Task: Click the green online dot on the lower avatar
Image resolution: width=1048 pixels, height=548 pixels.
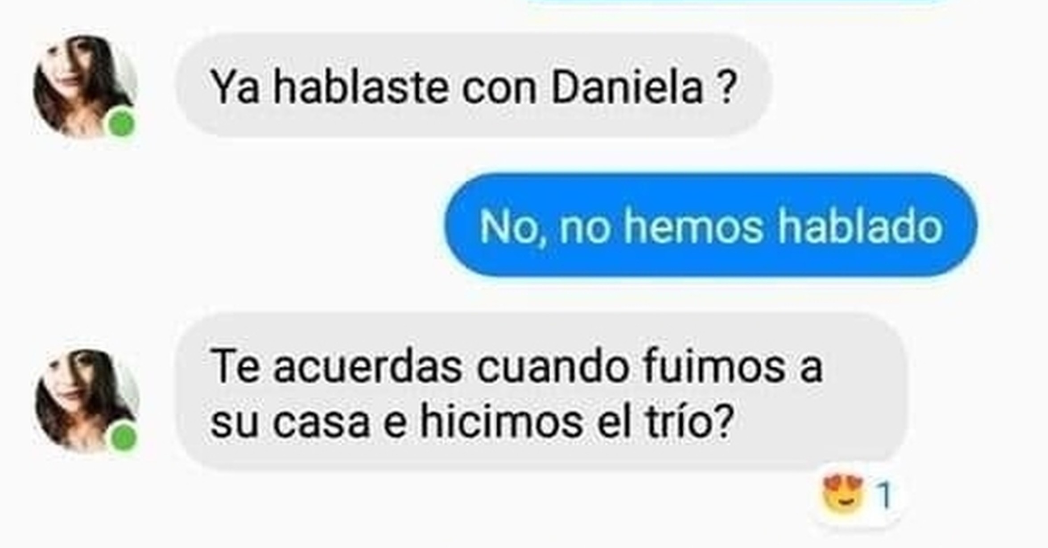Action: pyautogui.click(x=123, y=438)
